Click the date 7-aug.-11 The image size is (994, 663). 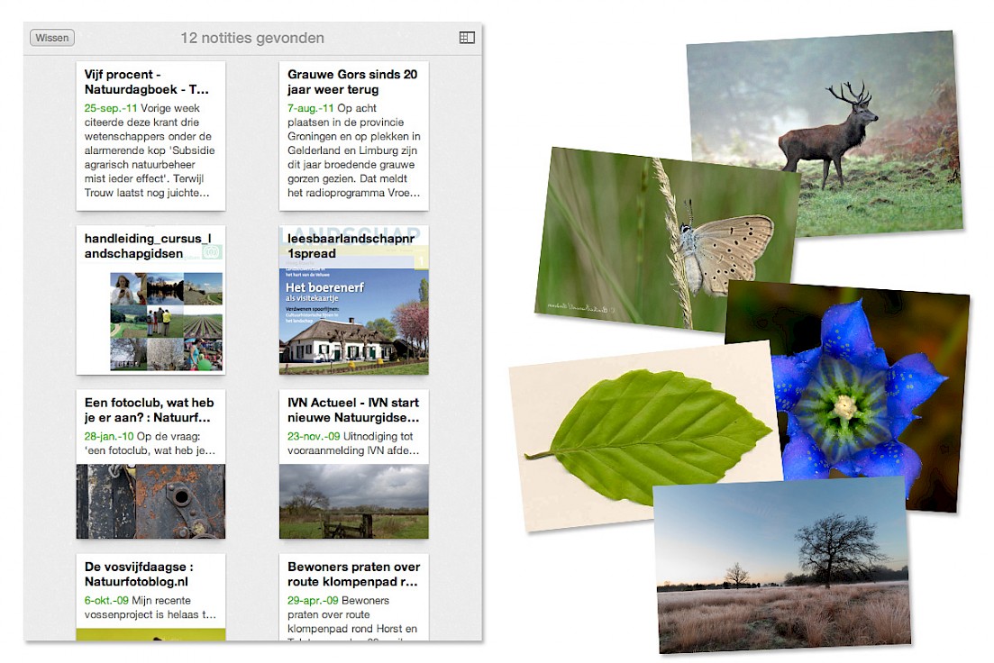(311, 108)
